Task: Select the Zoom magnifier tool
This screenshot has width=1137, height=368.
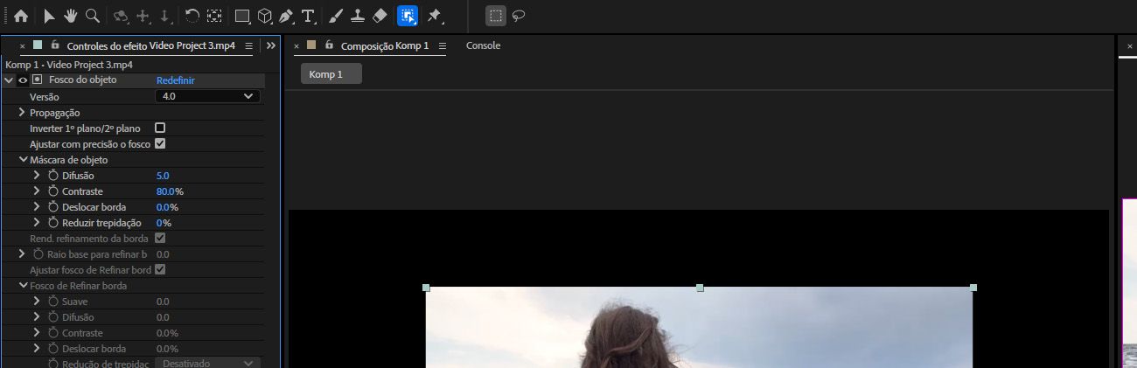Action: [x=92, y=16]
